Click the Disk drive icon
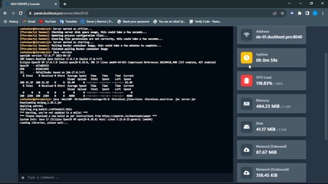This screenshot has height=184, width=328. (x=247, y=127)
